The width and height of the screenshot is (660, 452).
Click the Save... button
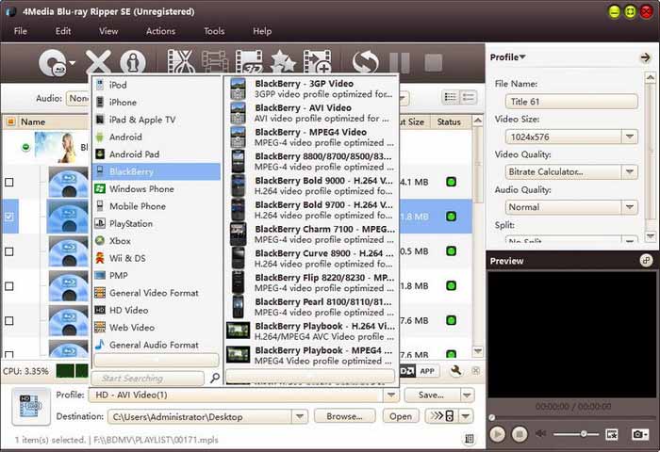[431, 395]
